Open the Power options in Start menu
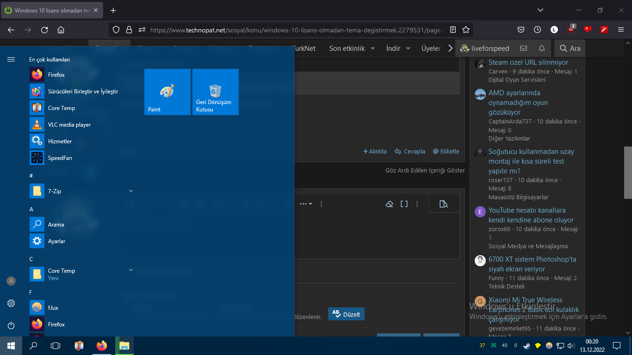 point(11,325)
